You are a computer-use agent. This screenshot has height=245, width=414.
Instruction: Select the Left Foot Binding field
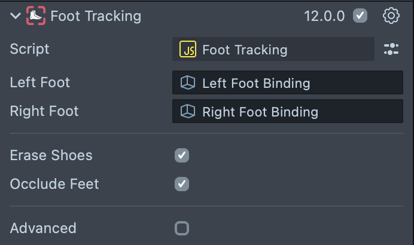pyautogui.click(x=287, y=83)
